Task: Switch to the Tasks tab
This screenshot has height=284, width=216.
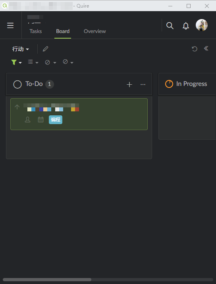Action: pyautogui.click(x=36, y=31)
